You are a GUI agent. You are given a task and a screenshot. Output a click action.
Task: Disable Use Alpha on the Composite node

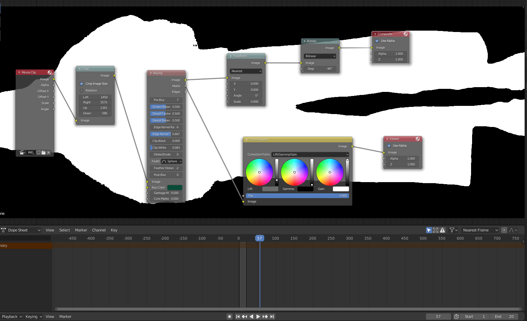(x=377, y=41)
